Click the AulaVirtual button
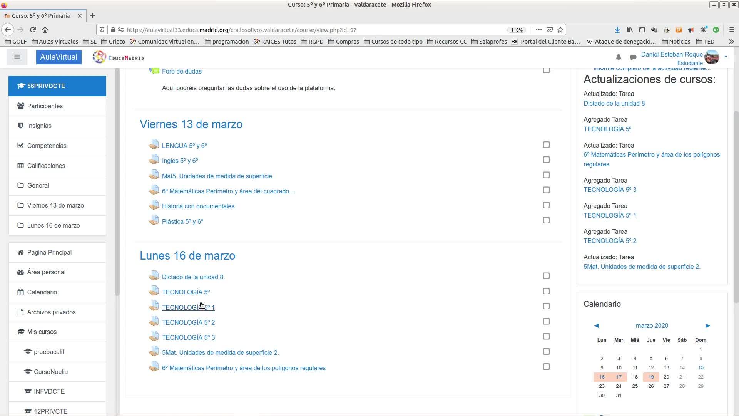 pos(59,57)
